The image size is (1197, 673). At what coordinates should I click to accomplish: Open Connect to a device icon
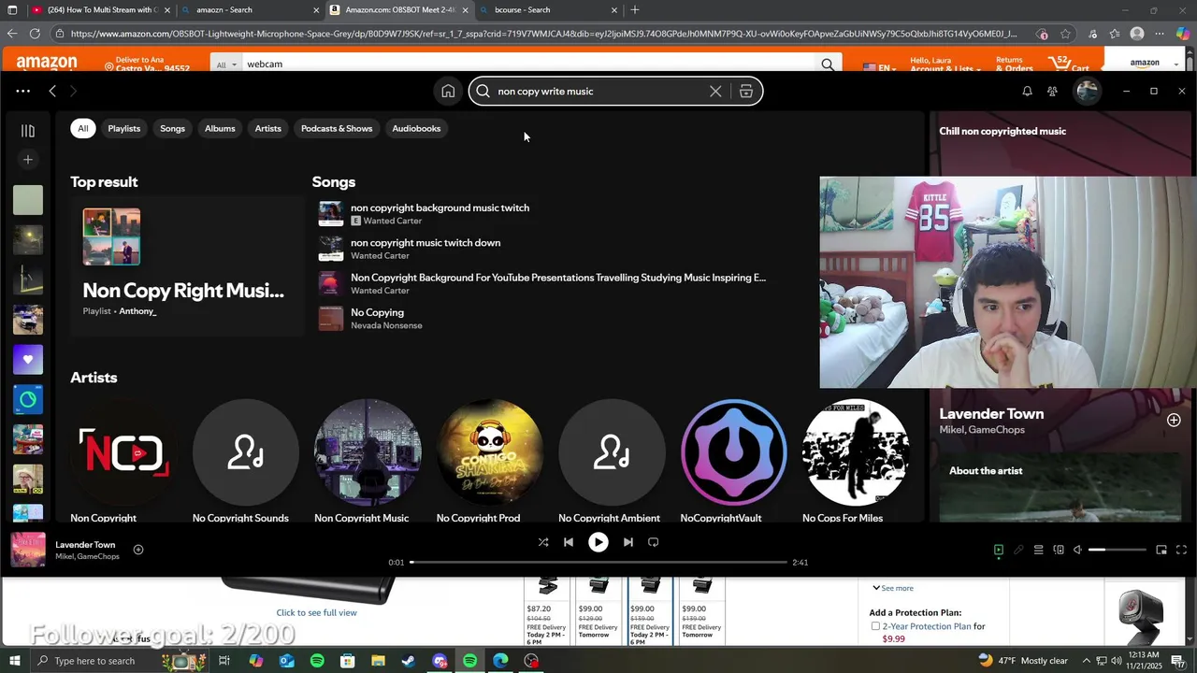click(1059, 550)
